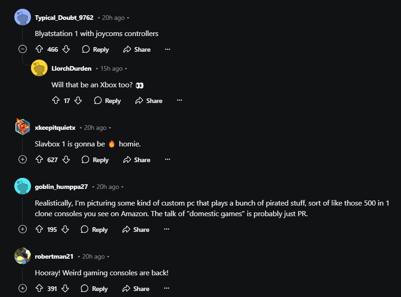Open more options for LlorchDurden's reply
The height and width of the screenshot is (297, 401).
(x=180, y=100)
